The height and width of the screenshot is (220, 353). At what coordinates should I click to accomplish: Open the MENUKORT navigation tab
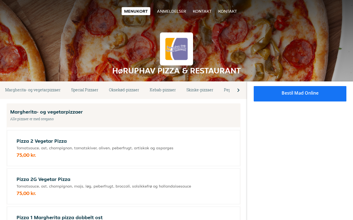click(x=136, y=11)
